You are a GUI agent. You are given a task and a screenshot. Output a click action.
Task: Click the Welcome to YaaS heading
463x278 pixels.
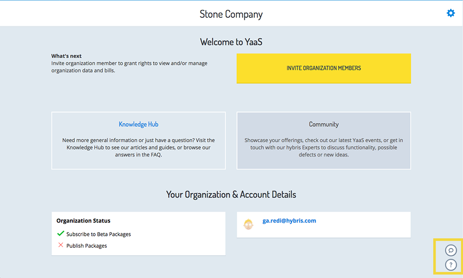click(231, 42)
